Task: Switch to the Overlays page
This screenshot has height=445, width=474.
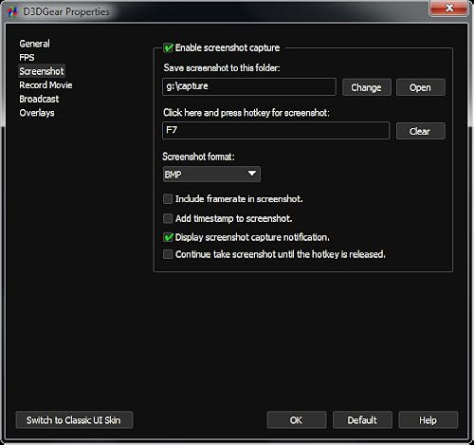Action: 37,113
